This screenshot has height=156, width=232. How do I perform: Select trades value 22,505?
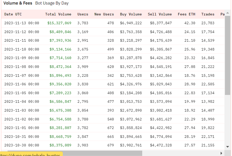[208, 84]
